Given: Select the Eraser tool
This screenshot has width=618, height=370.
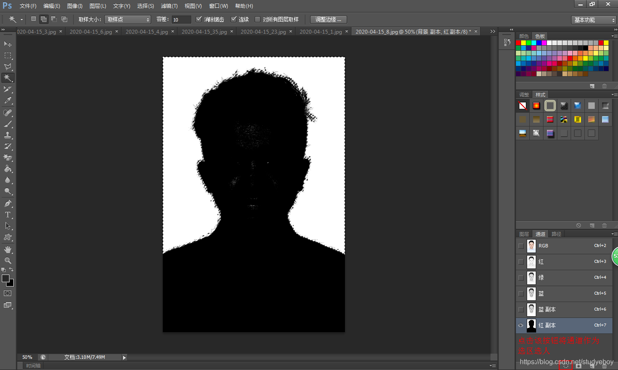Looking at the screenshot, I should tap(8, 157).
